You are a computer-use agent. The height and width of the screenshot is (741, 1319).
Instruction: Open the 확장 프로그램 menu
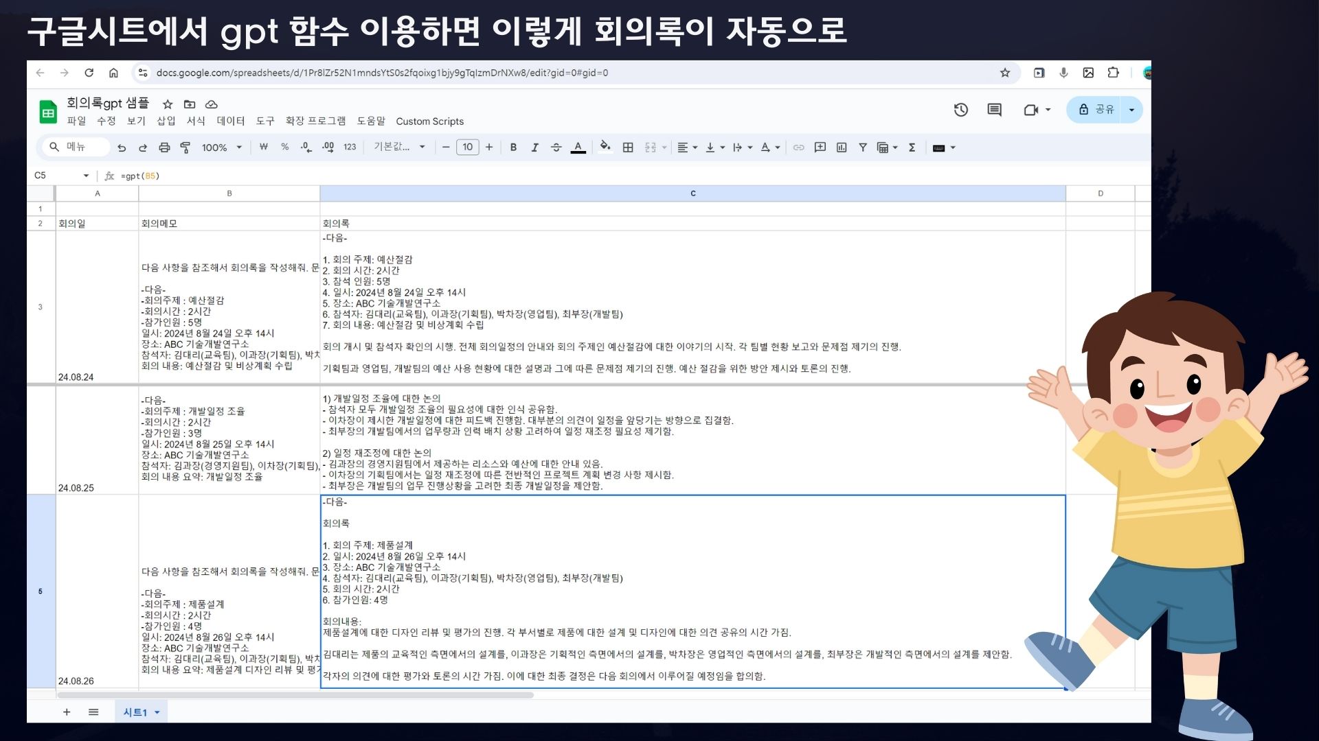(x=315, y=121)
